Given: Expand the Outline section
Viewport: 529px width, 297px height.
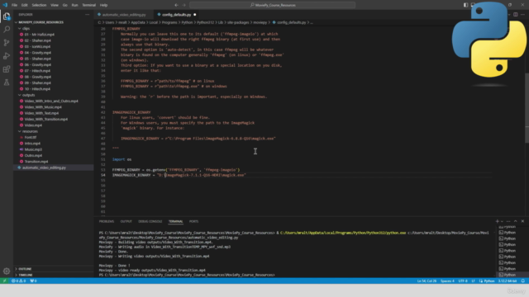Looking at the screenshot, I should 25,269.
